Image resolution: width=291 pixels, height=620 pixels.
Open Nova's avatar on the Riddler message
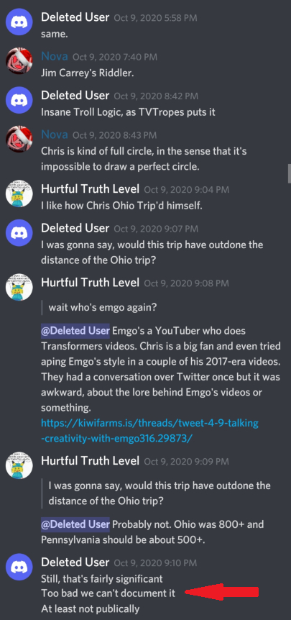19,63
